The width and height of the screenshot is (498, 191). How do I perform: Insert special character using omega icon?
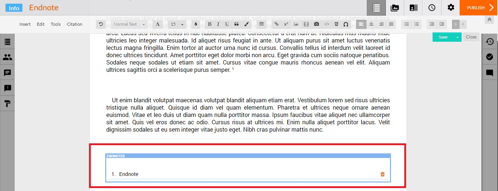click(x=345, y=24)
